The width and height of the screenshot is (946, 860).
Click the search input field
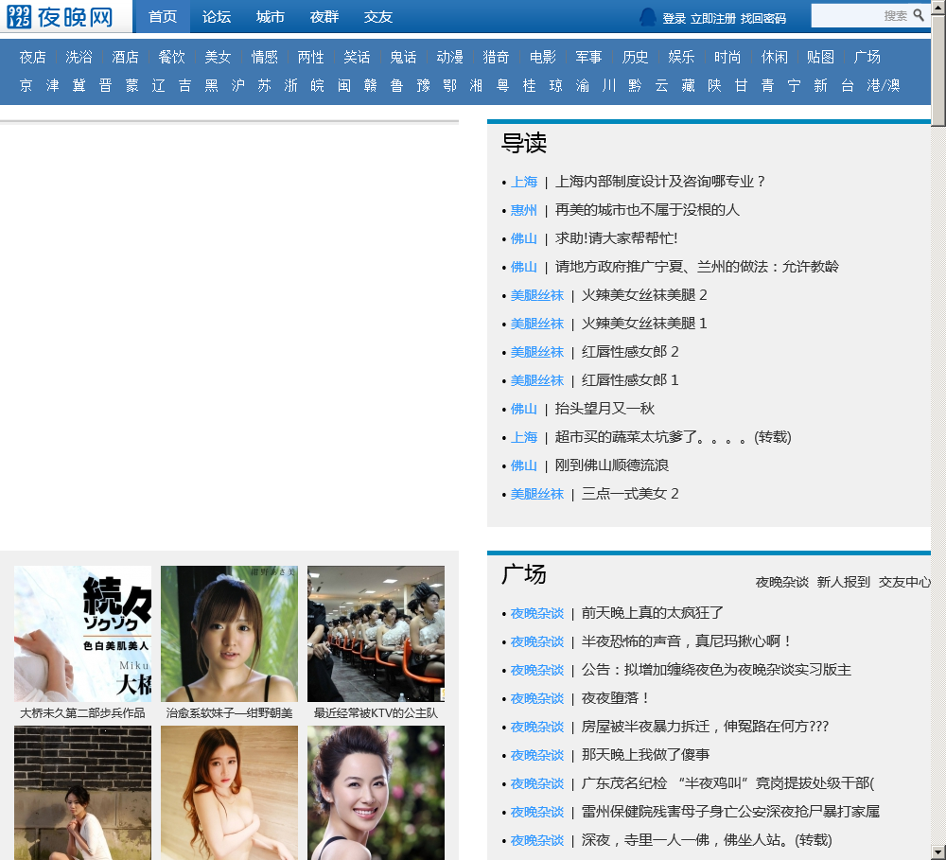click(860, 16)
